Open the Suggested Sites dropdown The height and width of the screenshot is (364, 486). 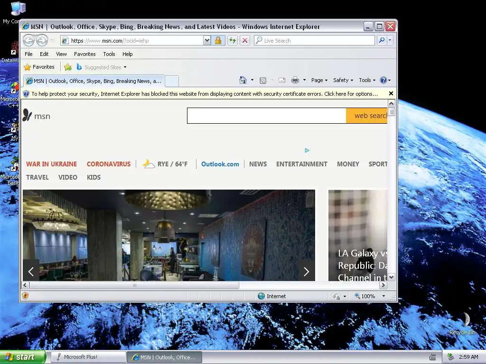point(102,67)
